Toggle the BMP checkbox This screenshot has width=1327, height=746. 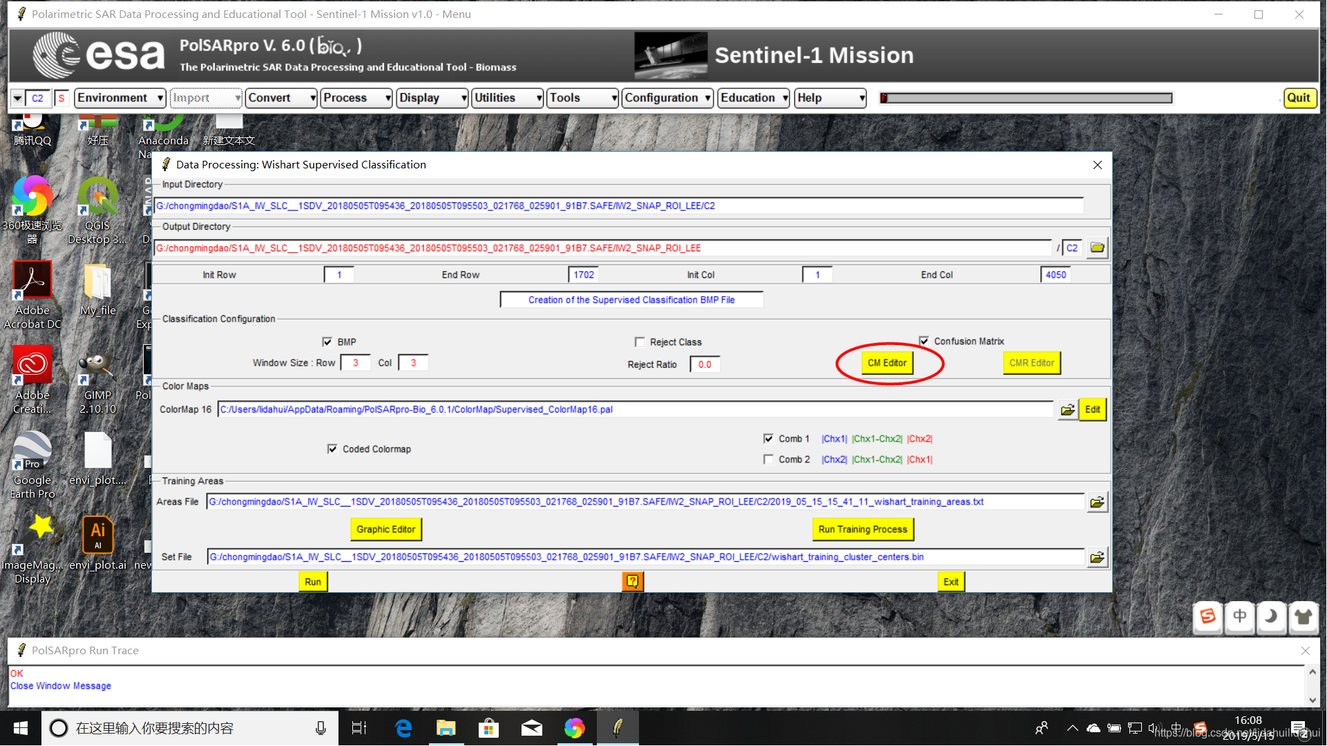(327, 342)
